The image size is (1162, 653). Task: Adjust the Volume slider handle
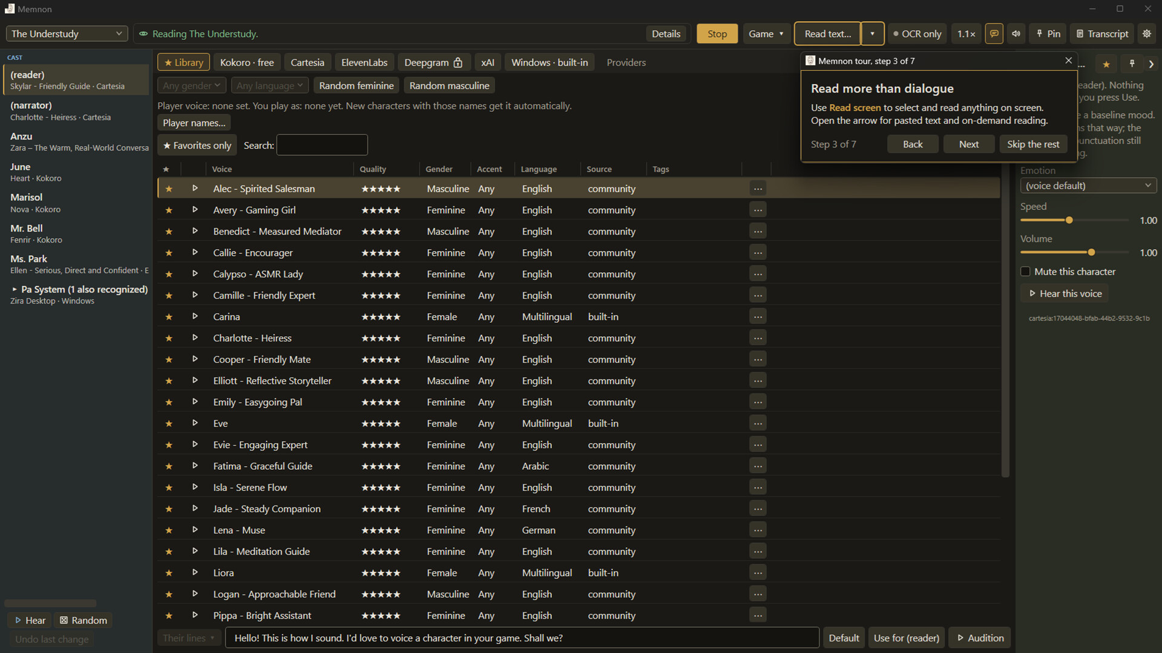pos(1091,252)
